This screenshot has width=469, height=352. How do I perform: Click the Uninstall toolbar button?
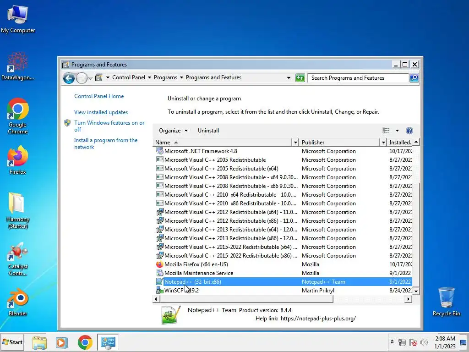pyautogui.click(x=208, y=131)
